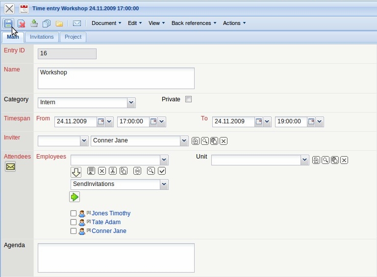This screenshot has height=277, width=377.
Task: Open the Back references menu
Action: pyautogui.click(x=193, y=23)
